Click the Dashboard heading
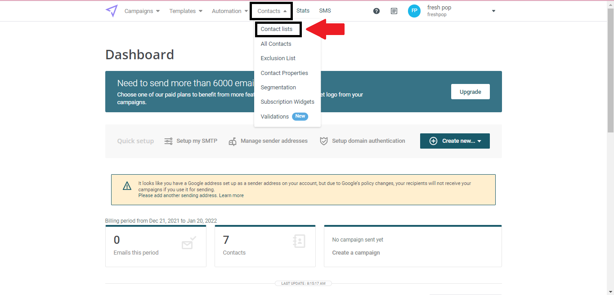This screenshot has width=614, height=295. point(139,55)
